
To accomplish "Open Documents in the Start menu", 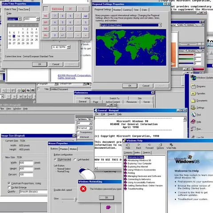I will (199, 101).
